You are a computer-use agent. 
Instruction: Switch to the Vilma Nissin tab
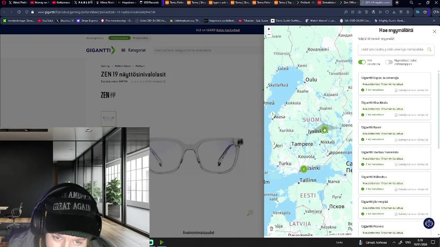pos(105,3)
